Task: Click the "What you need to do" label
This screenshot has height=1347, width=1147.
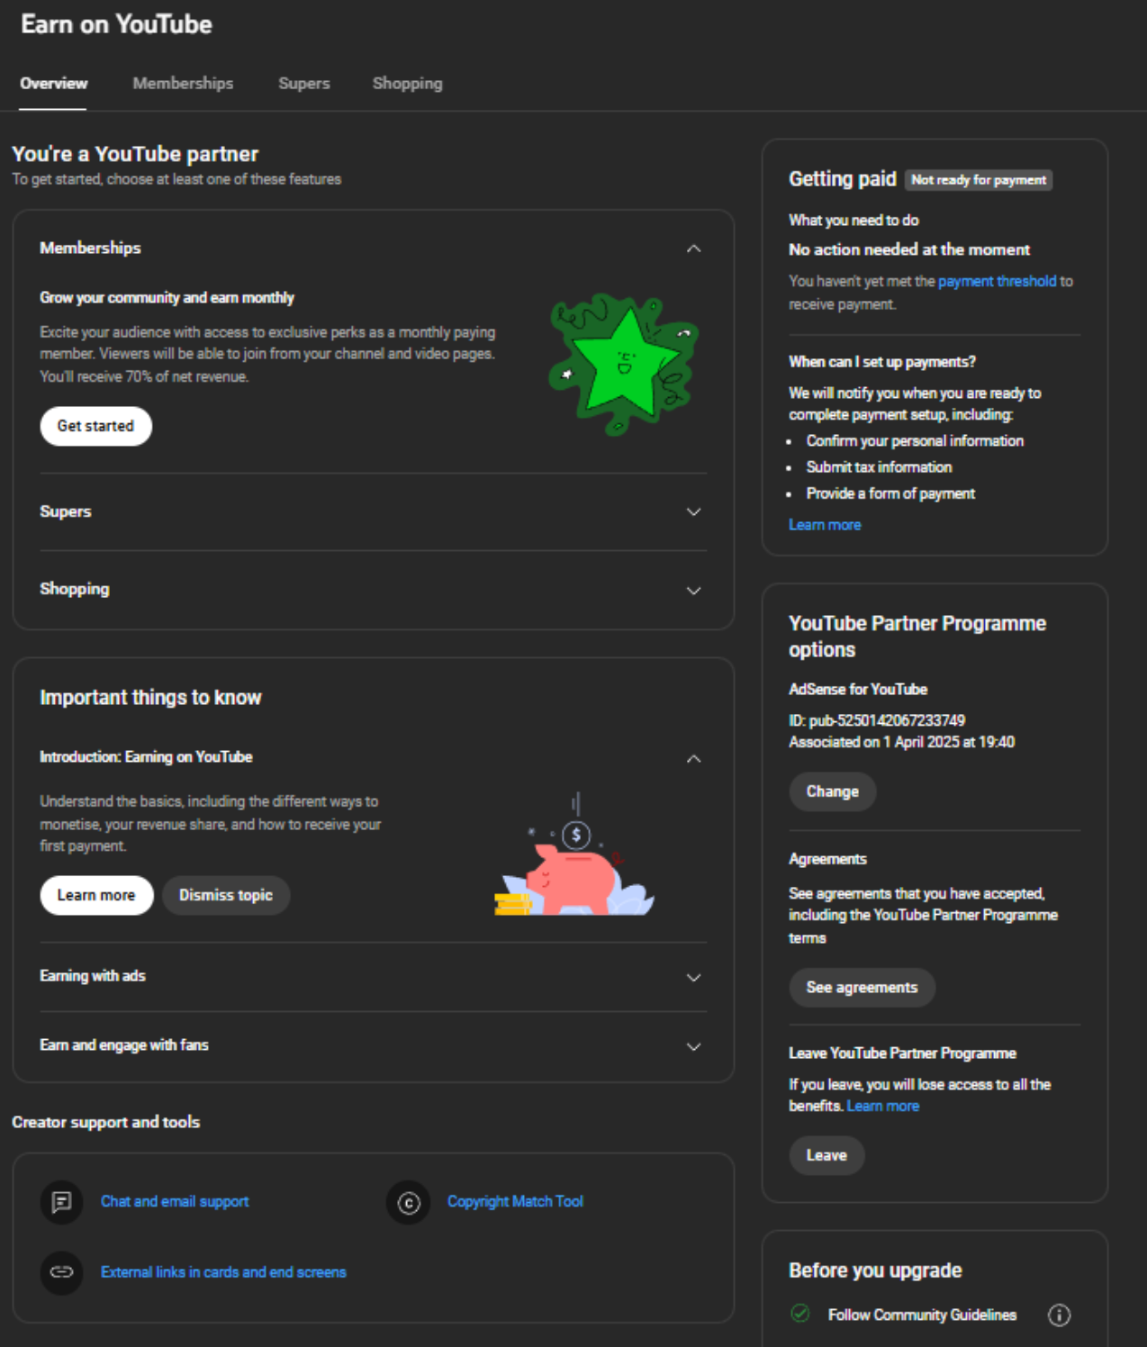Action: [853, 221]
